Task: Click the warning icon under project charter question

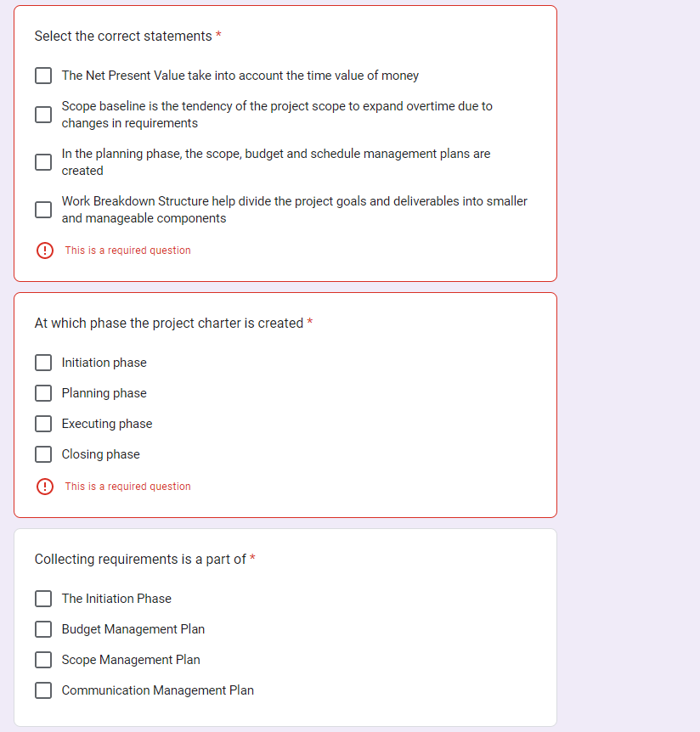Action: [45, 487]
